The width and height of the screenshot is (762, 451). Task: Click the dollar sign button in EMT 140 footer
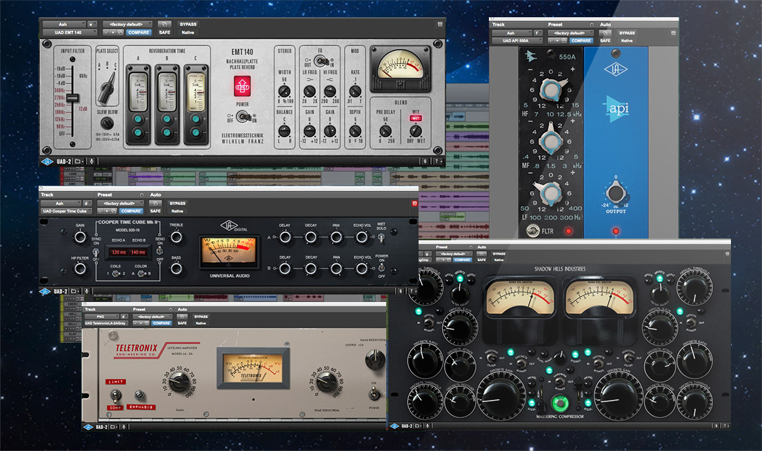[425, 161]
